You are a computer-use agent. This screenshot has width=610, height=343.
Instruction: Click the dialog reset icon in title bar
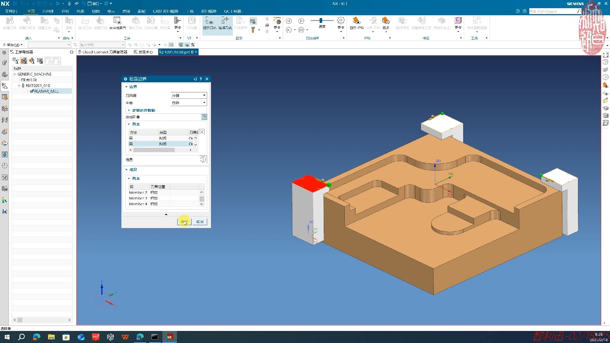coord(195,79)
